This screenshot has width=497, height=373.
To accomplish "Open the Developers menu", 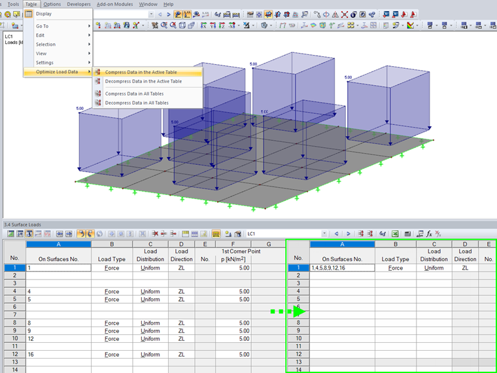I will click(78, 4).
